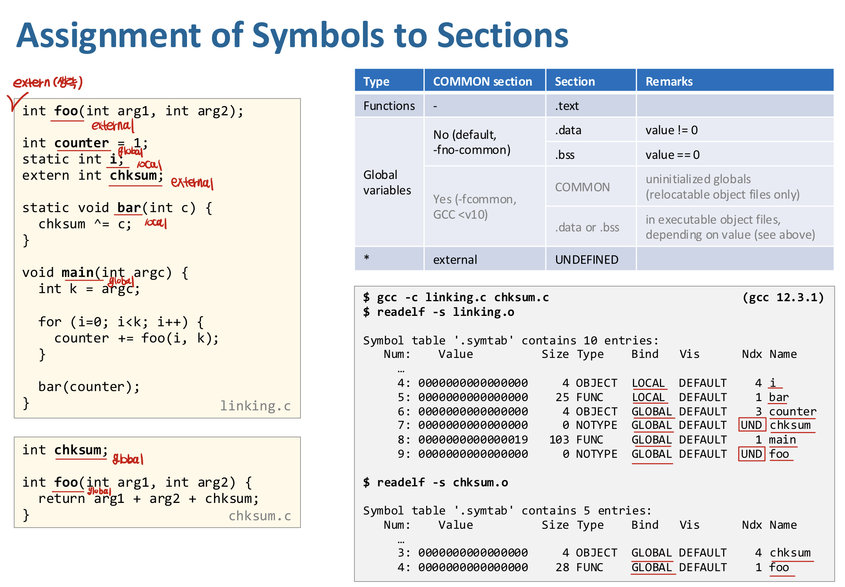
Task: Select the 'Yes (-fcommon, GCC <v10)' cell
Action: pos(484,207)
